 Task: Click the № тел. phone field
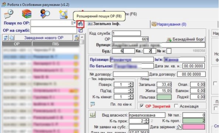click(194, 115)
